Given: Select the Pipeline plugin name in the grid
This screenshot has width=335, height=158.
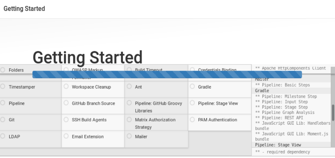Looking at the screenshot, I should (x=17, y=103).
